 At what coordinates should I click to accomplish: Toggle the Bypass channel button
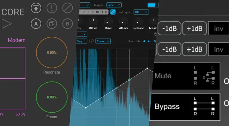(x=184, y=107)
